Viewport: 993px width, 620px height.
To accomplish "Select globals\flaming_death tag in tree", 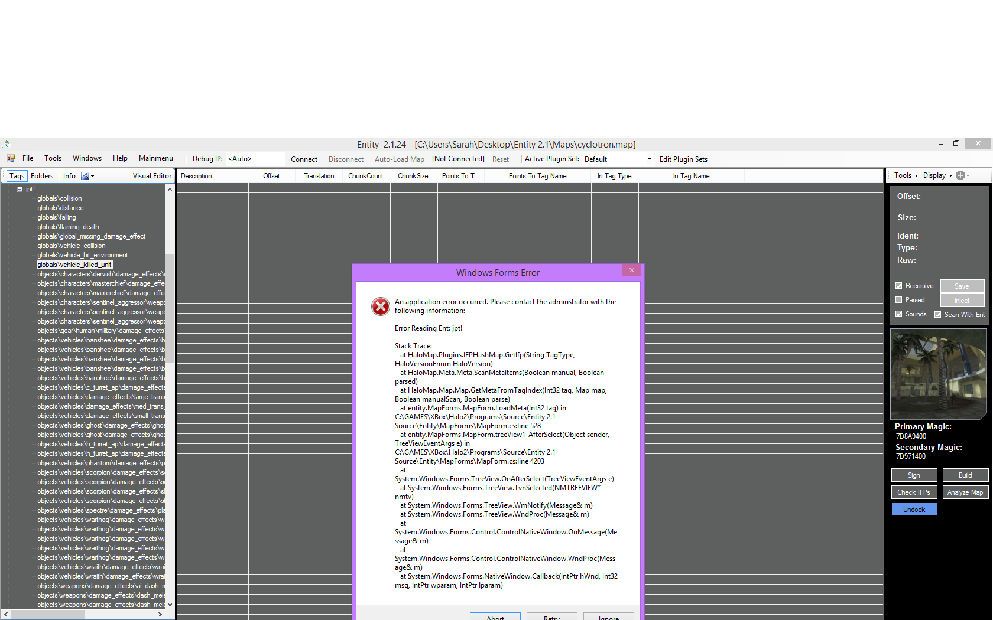I will (68, 227).
